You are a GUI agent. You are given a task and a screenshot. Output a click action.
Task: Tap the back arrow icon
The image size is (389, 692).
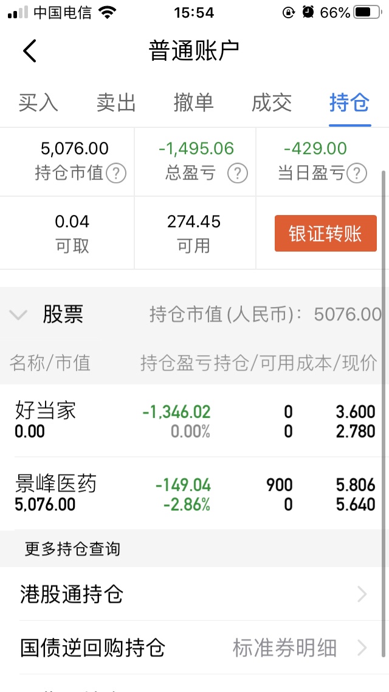[x=30, y=51]
